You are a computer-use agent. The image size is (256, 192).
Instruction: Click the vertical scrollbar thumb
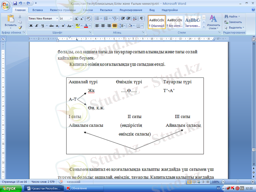(x=254, y=150)
